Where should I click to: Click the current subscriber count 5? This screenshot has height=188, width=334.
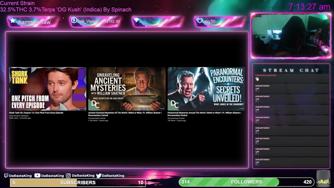[x=14, y=183]
